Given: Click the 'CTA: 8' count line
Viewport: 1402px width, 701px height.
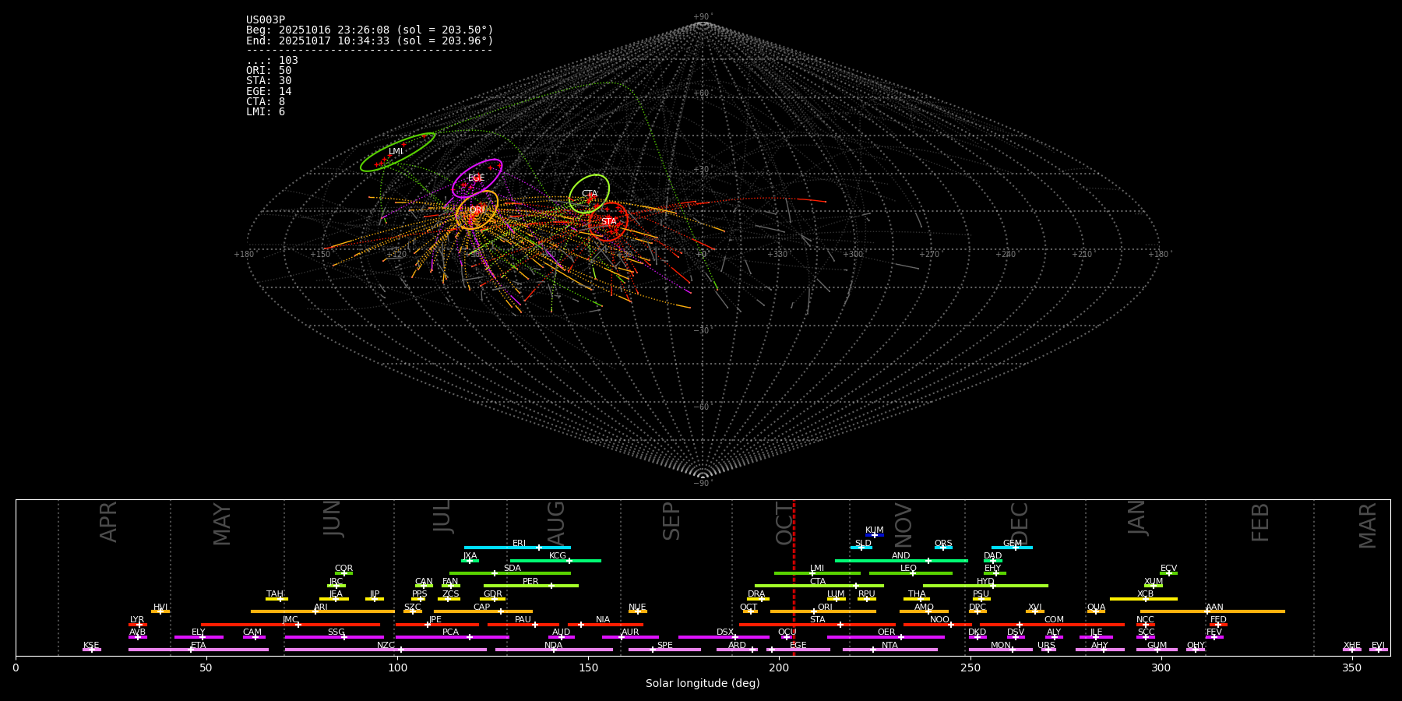Looking at the screenshot, I should pyautogui.click(x=266, y=102).
